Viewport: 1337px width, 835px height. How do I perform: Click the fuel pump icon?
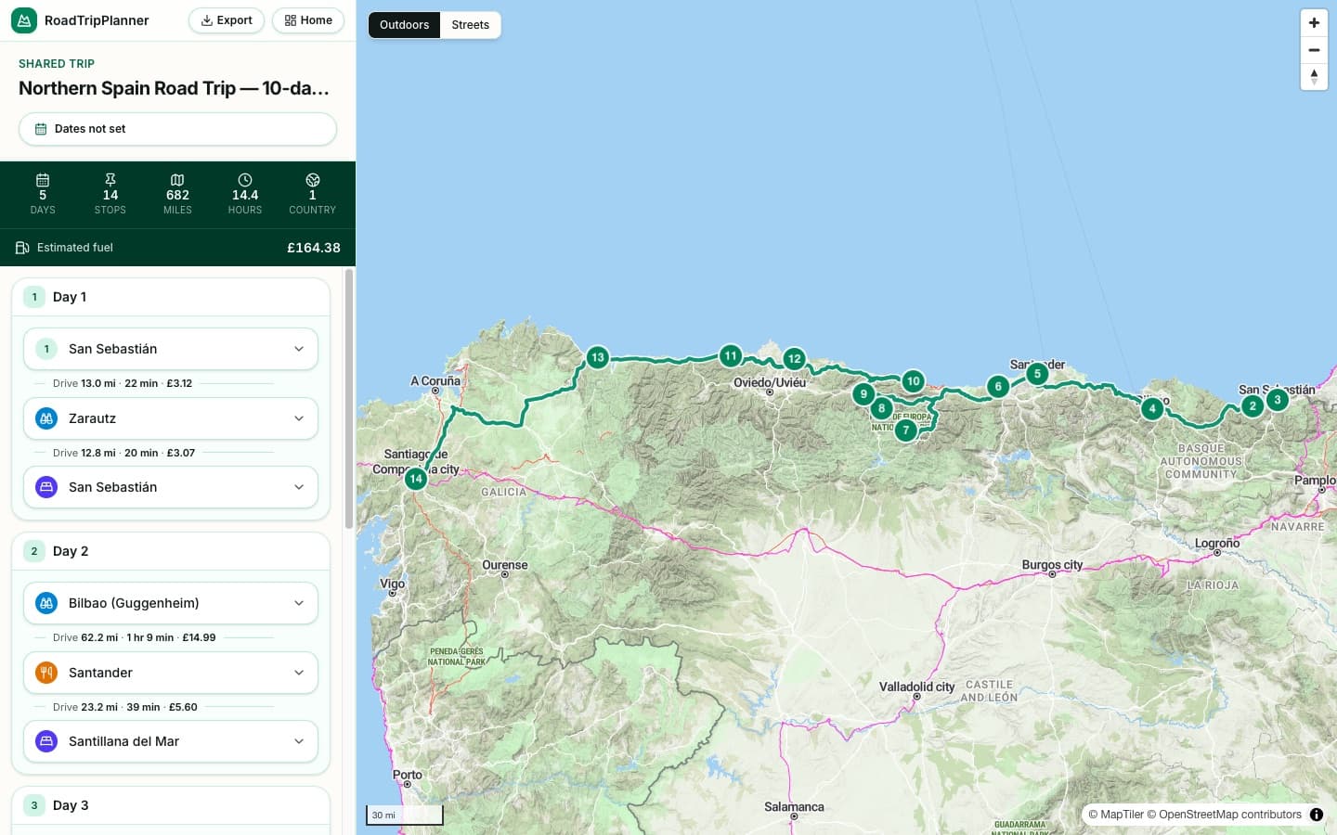tap(22, 248)
